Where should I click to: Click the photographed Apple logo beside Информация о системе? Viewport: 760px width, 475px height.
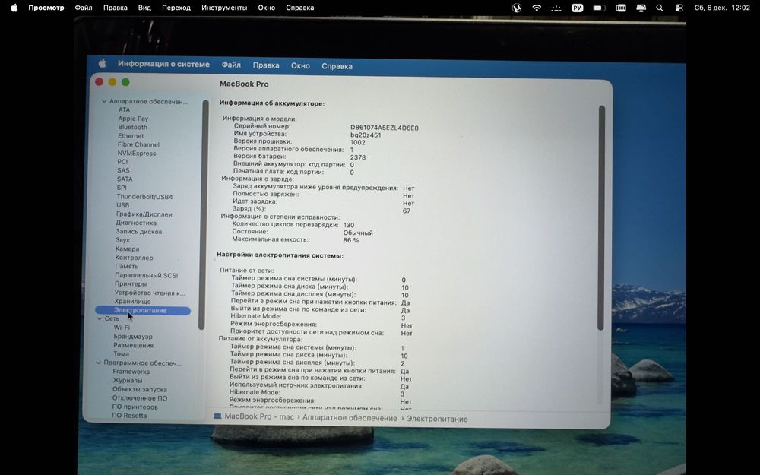click(x=103, y=64)
